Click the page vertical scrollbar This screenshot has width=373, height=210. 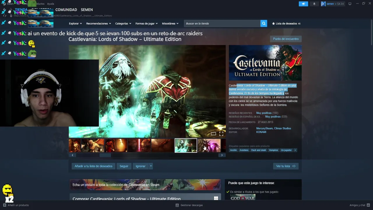tap(371, 32)
